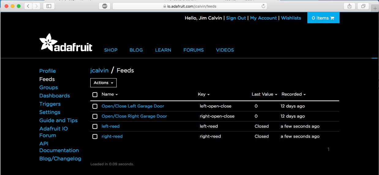Open the left-reed feed link

pos(111,126)
